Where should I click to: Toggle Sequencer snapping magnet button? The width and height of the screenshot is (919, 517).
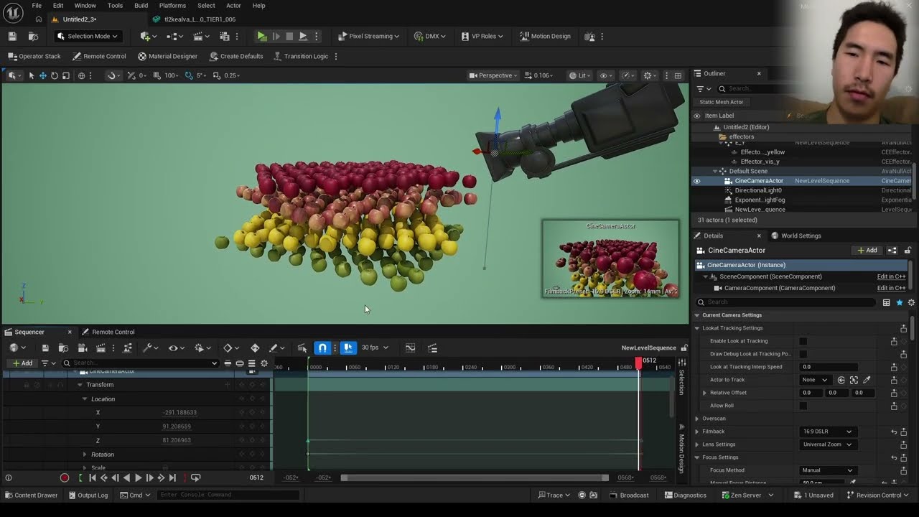323,348
